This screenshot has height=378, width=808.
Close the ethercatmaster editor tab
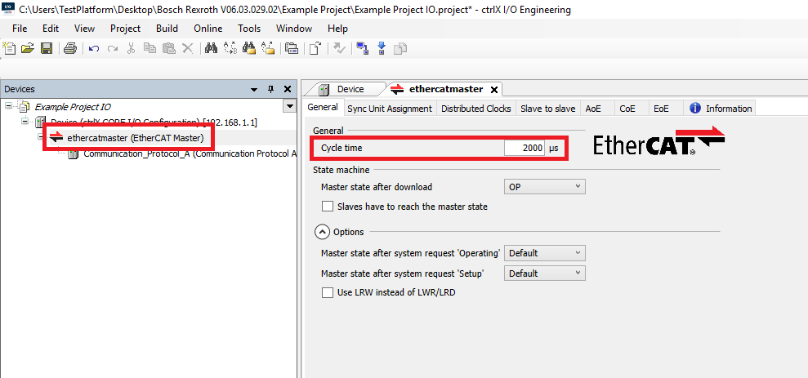click(x=494, y=89)
